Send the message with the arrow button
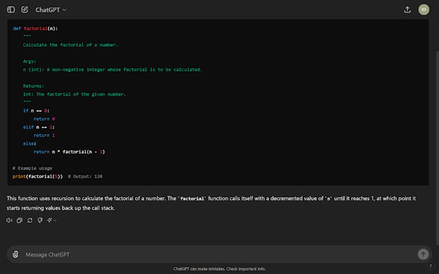 click(424, 254)
